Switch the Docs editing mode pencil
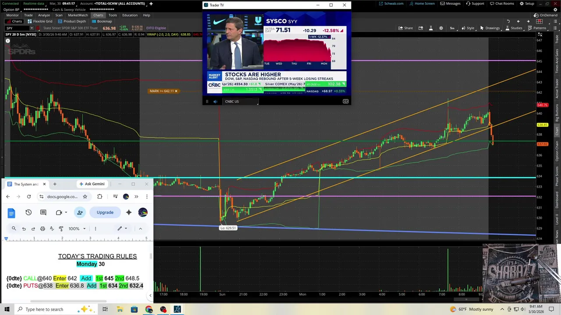This screenshot has width=561, height=315. [121, 228]
